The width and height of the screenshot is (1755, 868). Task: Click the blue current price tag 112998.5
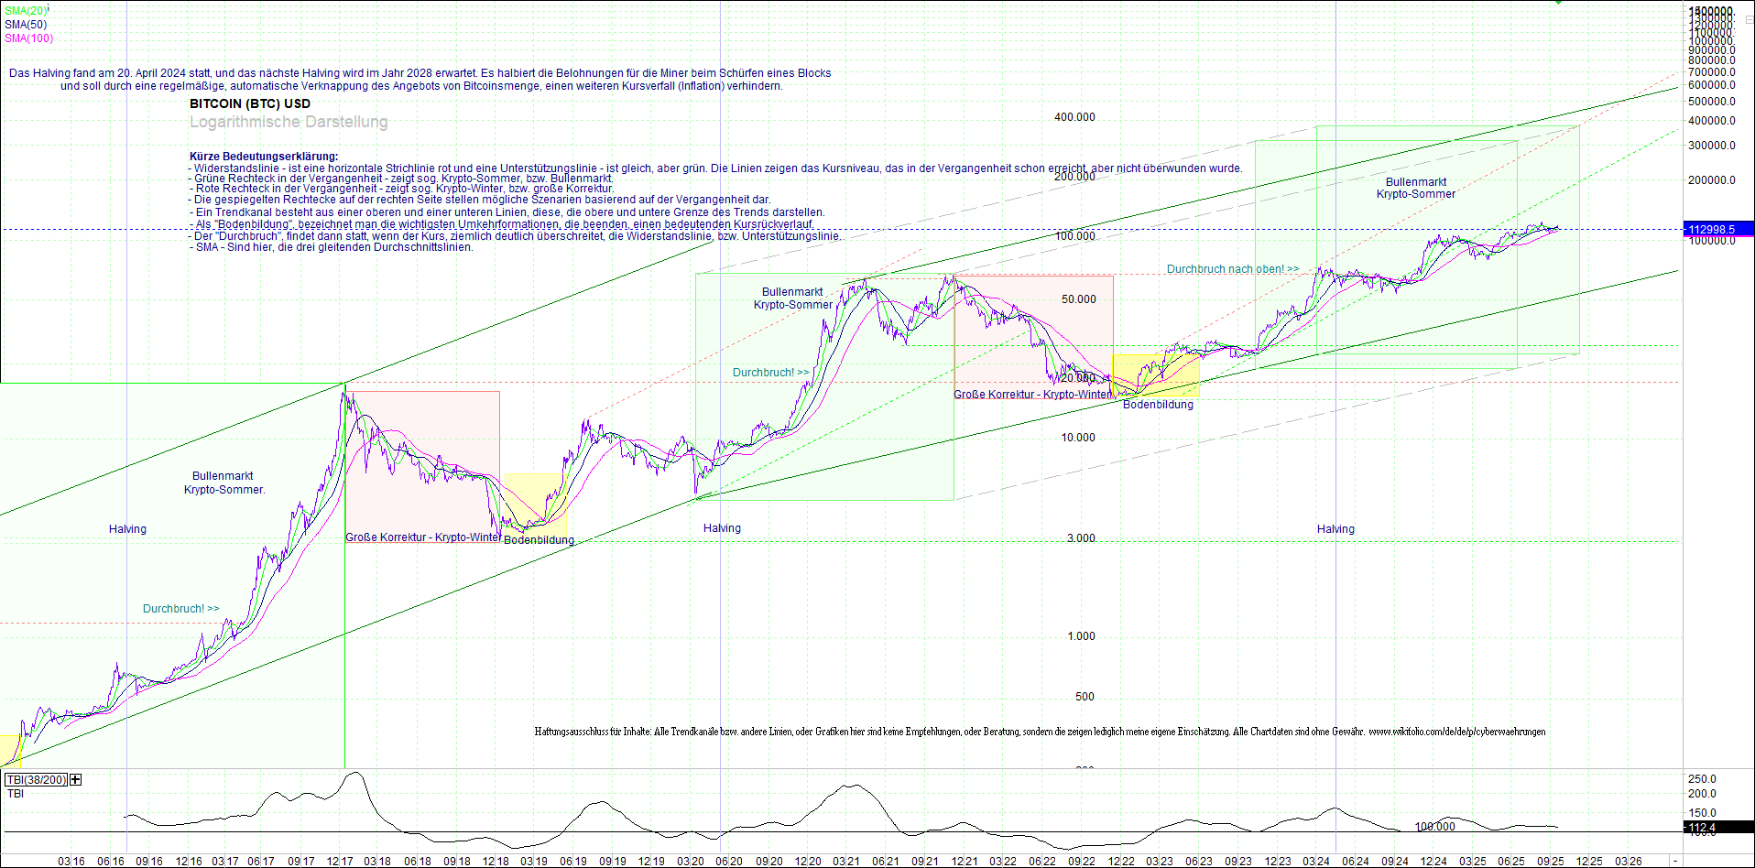pyautogui.click(x=1717, y=230)
